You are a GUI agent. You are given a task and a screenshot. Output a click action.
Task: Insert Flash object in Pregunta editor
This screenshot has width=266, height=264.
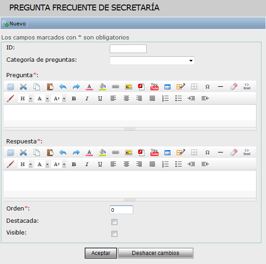[141, 87]
